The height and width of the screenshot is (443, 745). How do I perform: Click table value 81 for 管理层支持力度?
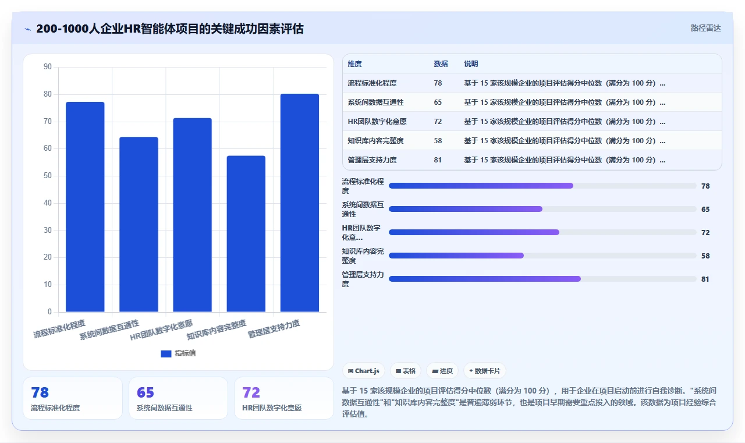438,160
